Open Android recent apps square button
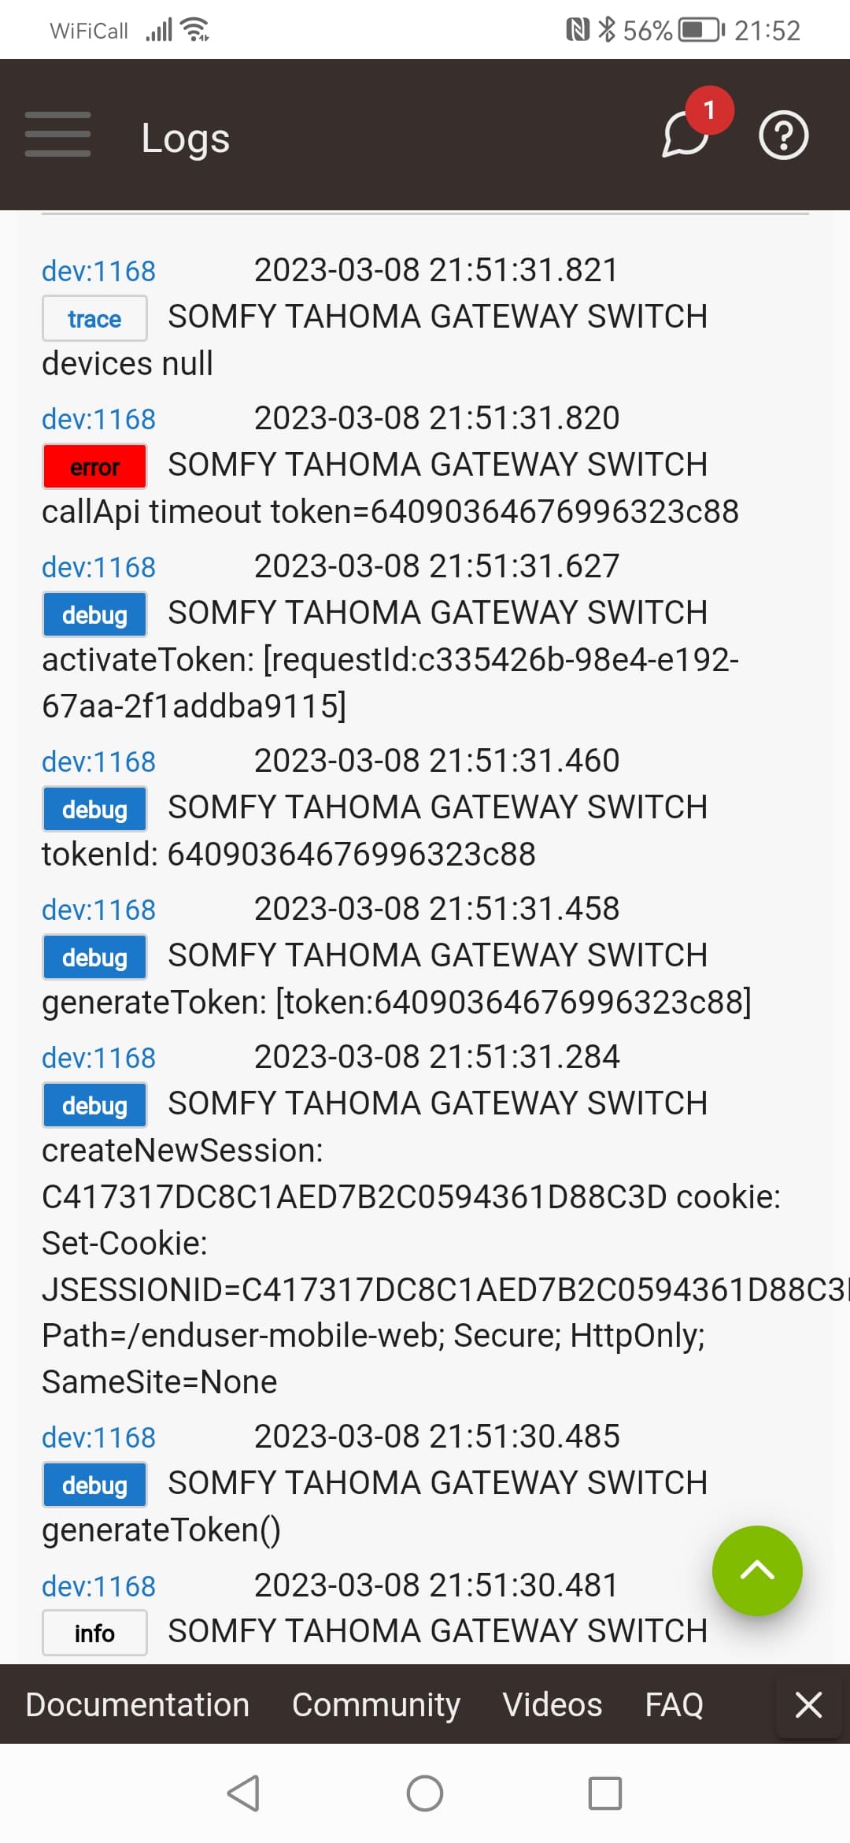 (x=604, y=1793)
